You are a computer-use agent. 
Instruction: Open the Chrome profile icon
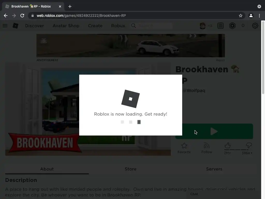tap(251, 16)
